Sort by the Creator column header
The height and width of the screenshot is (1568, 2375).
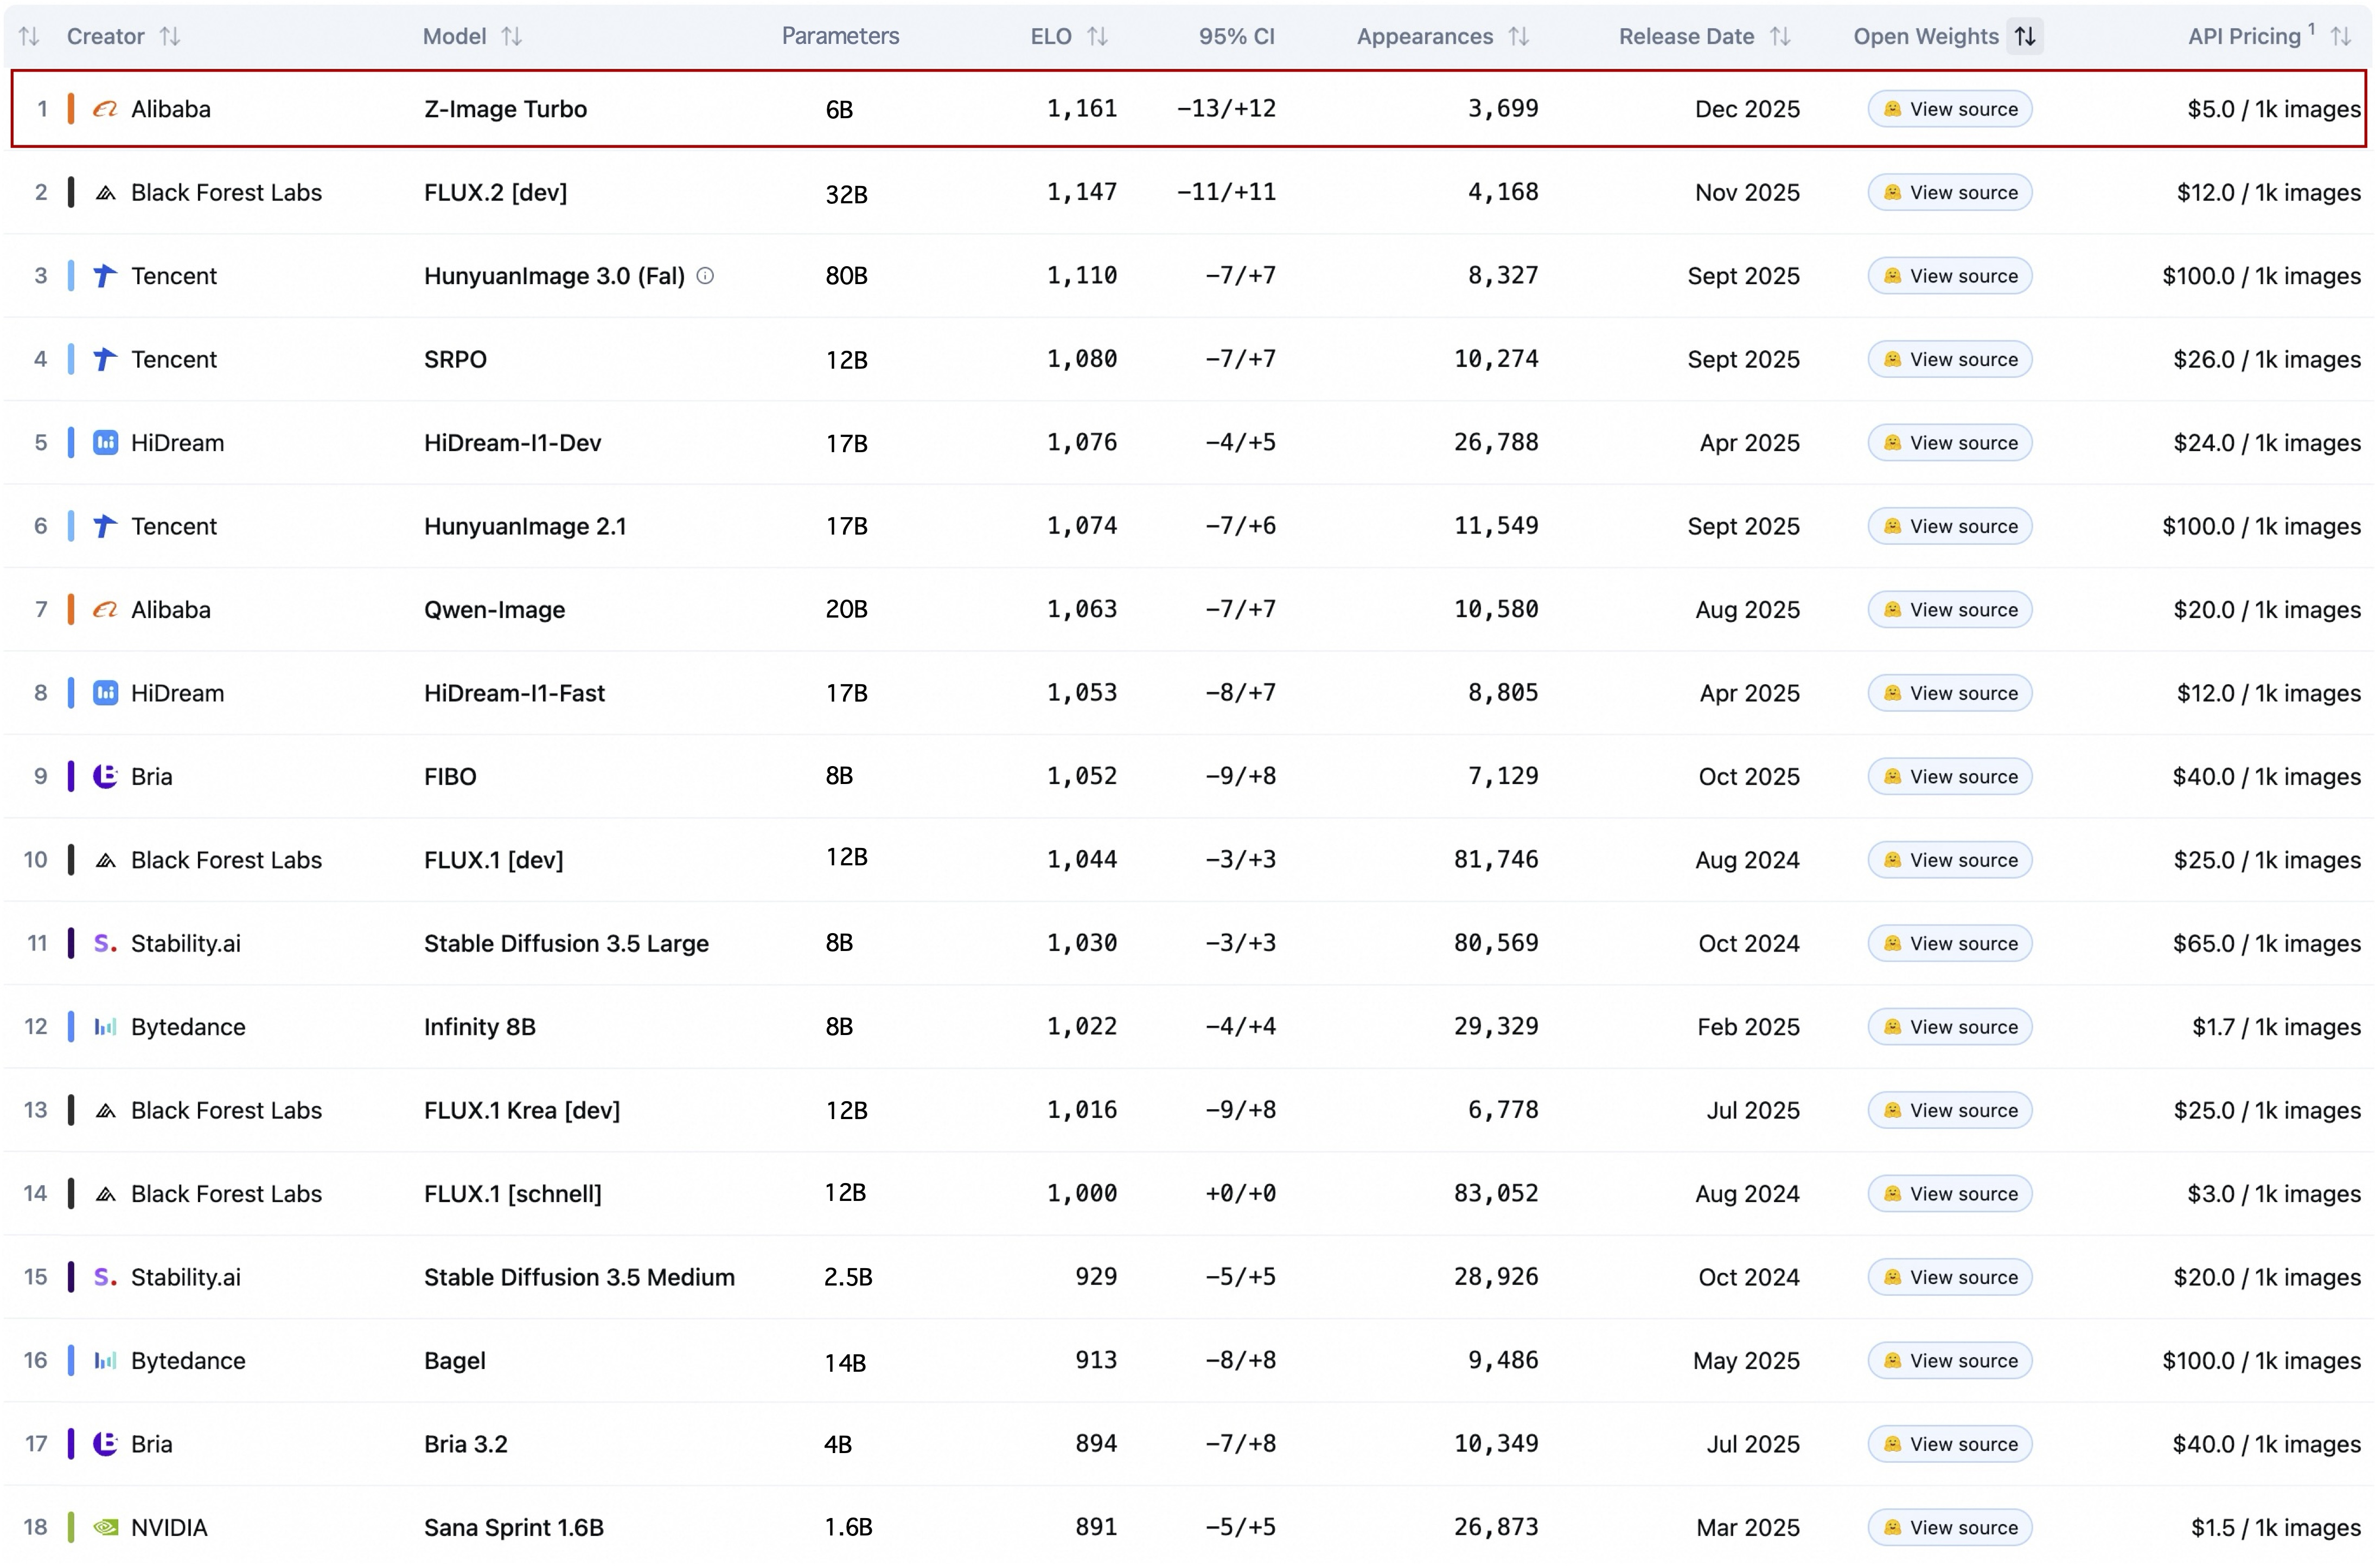click(x=170, y=37)
